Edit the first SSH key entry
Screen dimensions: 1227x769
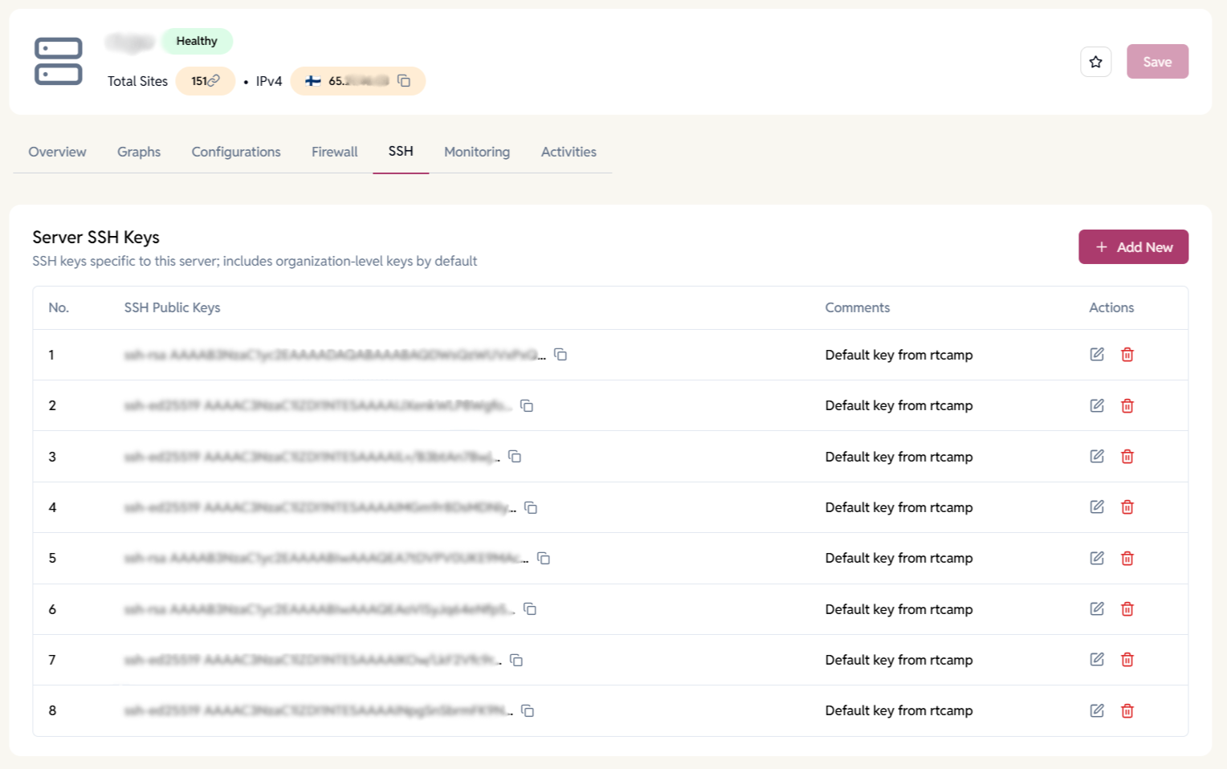1096,354
